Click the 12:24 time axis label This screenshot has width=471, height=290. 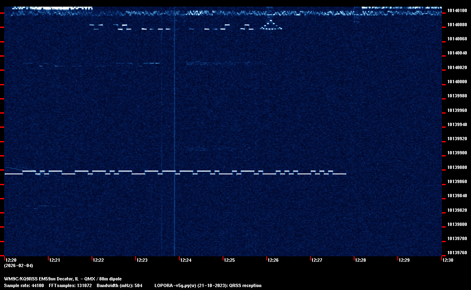pyautogui.click(x=186, y=260)
